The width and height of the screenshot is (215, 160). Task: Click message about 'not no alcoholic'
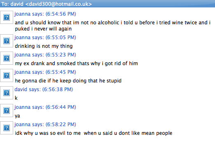(x=112, y=26)
